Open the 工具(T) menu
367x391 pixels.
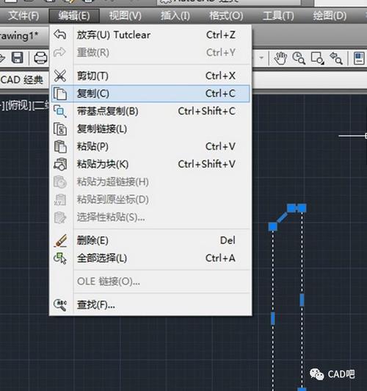(x=278, y=16)
